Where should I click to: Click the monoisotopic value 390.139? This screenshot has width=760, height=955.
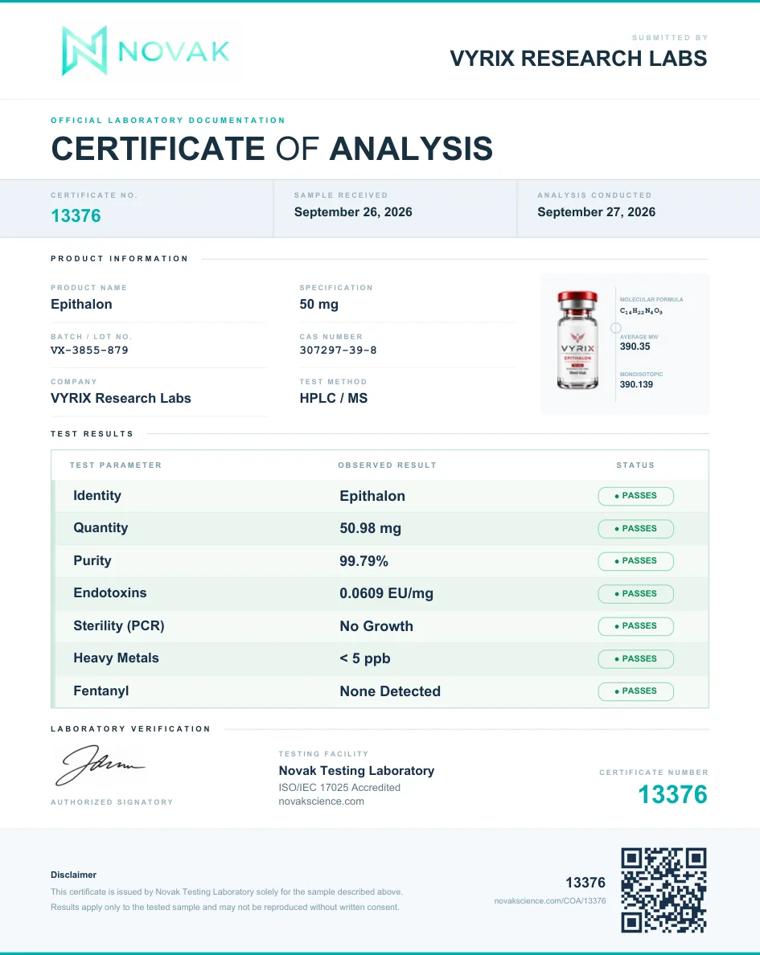coord(636,384)
